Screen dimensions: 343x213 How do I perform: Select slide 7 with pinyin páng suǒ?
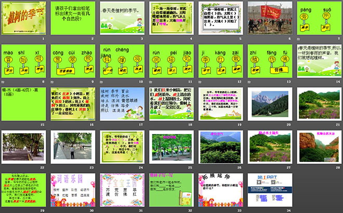tap(319, 18)
